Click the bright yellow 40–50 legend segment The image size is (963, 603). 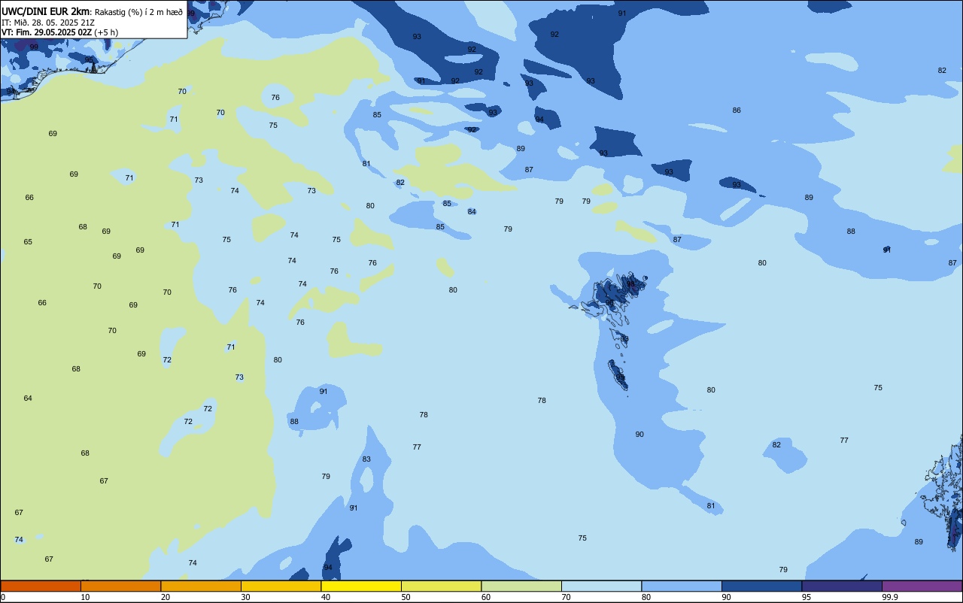(361, 586)
